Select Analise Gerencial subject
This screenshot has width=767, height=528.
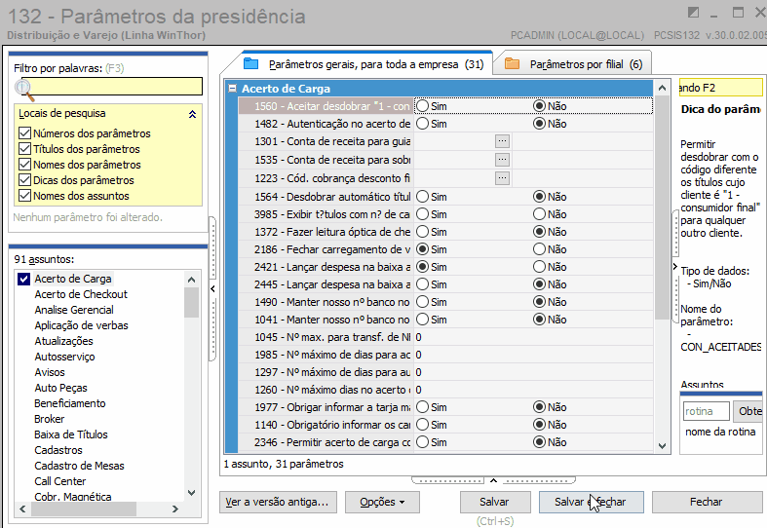coord(74,310)
